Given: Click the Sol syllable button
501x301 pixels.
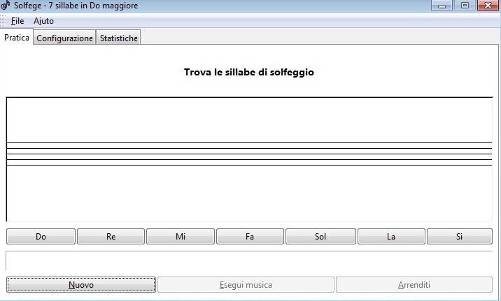Looking at the screenshot, I should click(x=320, y=237).
